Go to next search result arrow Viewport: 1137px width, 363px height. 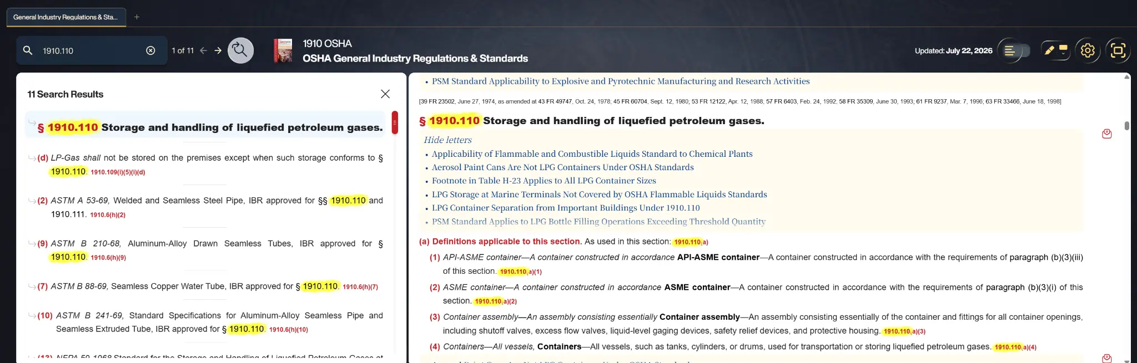point(218,50)
